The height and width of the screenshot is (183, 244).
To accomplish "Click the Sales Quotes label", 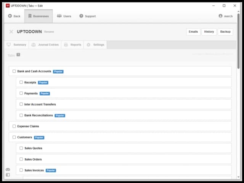I will pyautogui.click(x=33, y=148).
